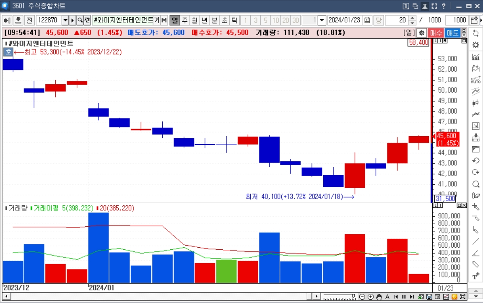Toggle the 호 price-quote marker button

point(8,52)
